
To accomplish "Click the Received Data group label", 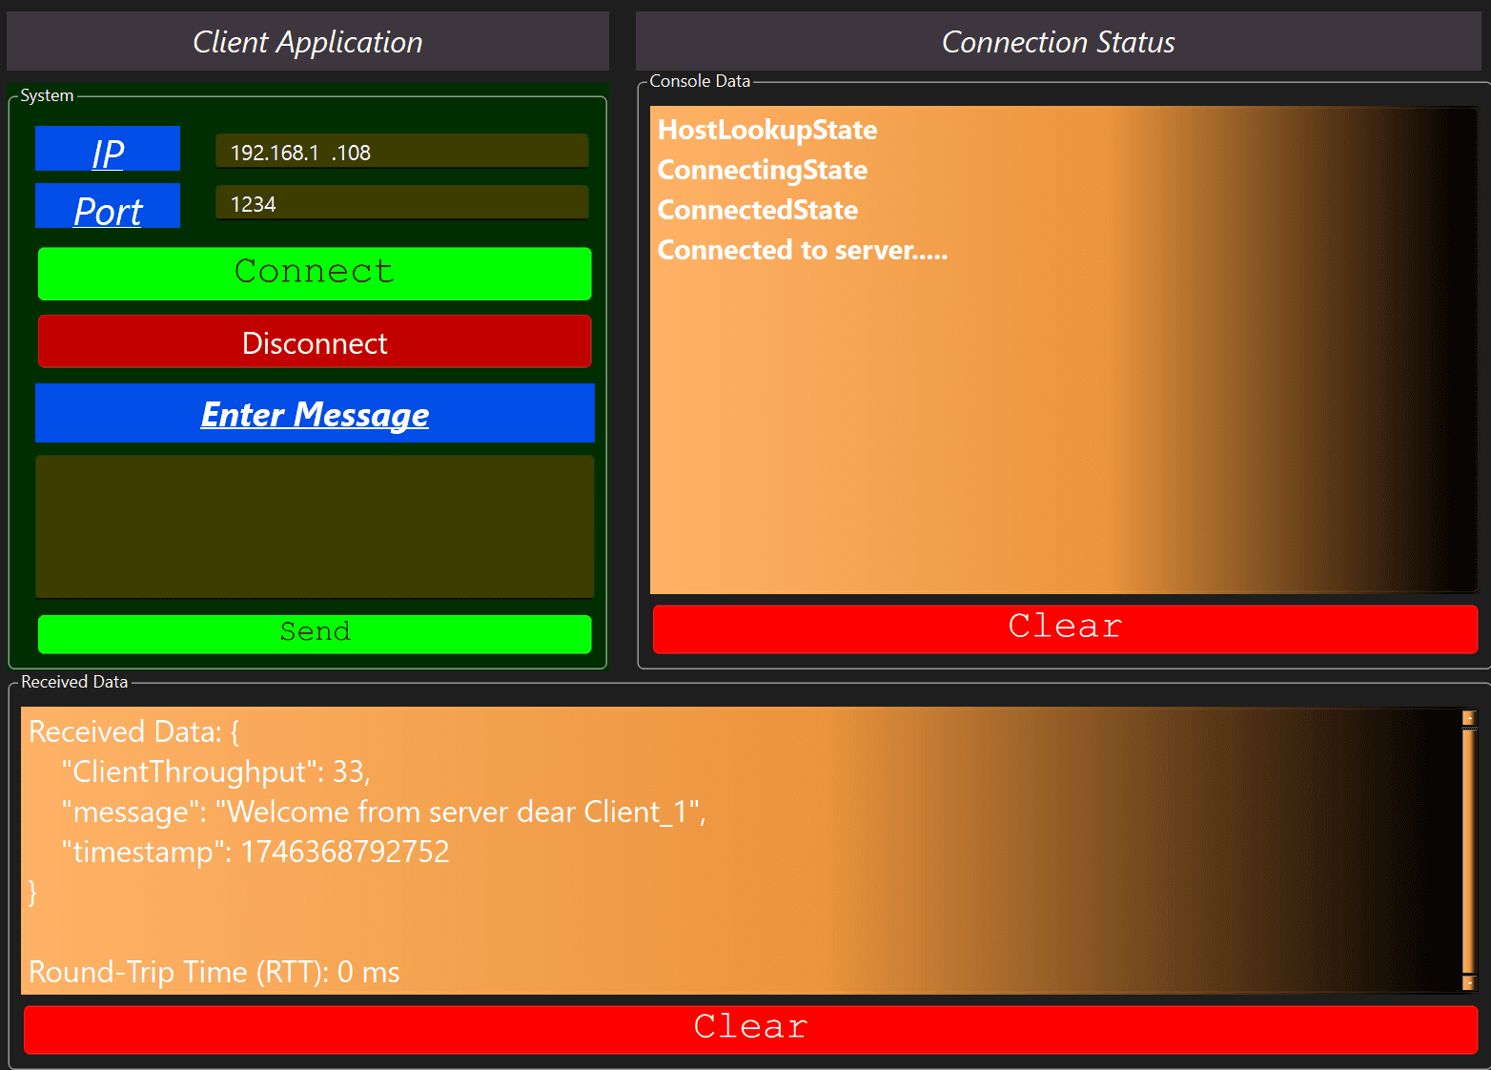I will [73, 681].
